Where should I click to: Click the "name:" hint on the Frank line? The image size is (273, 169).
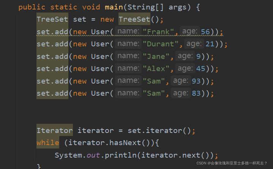coord(128,31)
